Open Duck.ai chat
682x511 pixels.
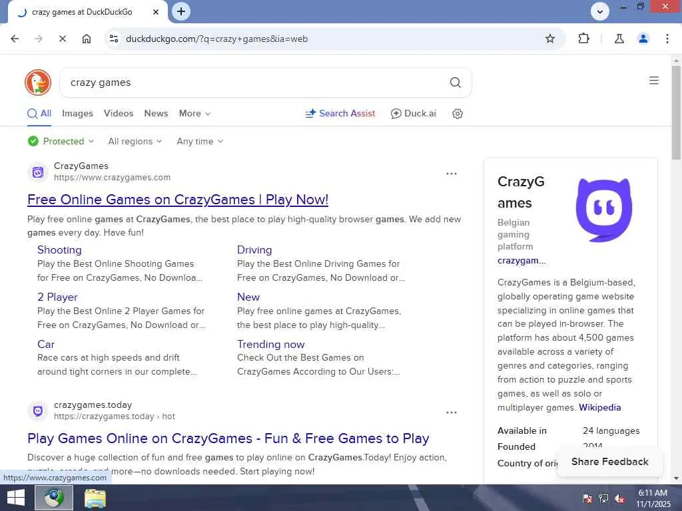[x=413, y=113]
